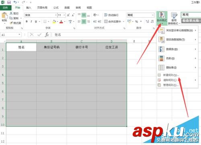Toggle underline formatting
Viewport: 201px width, 145px height.
[x=36, y=21]
